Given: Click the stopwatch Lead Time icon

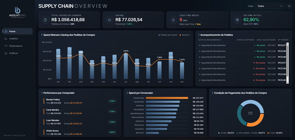Looking at the screenshot, I should [173, 20].
